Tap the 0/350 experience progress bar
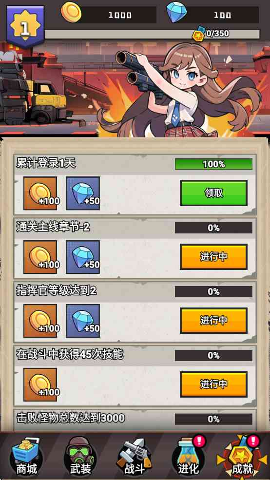Screen dimensions: 270x480 click(x=152, y=34)
